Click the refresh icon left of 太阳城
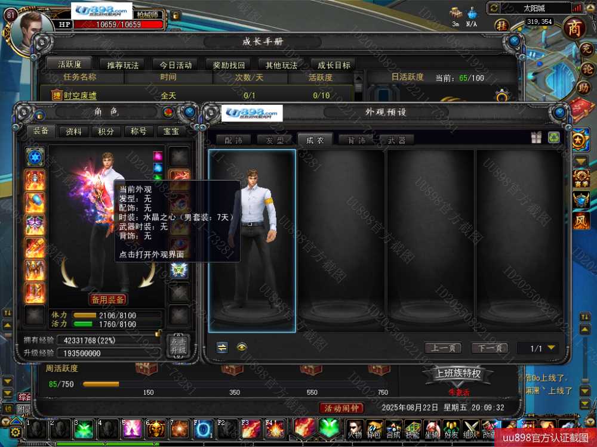This screenshot has width=597, height=447. click(x=494, y=8)
